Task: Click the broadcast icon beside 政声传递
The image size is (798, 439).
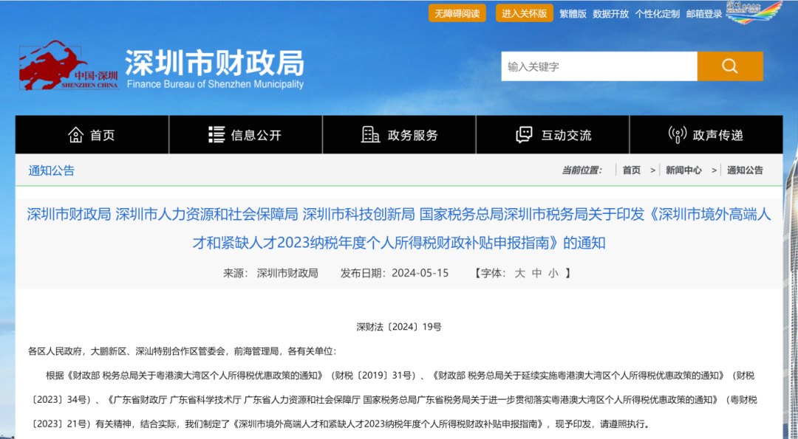Action: (x=677, y=135)
